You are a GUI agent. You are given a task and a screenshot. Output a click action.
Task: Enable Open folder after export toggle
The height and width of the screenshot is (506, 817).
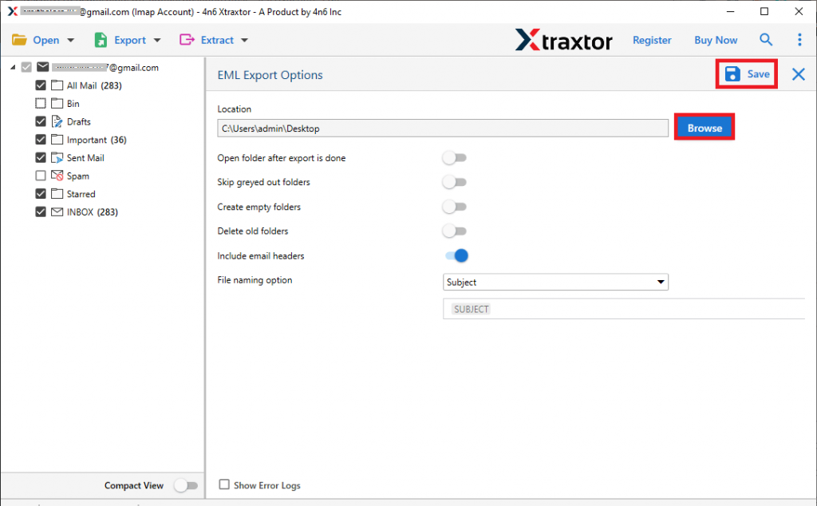pos(455,158)
